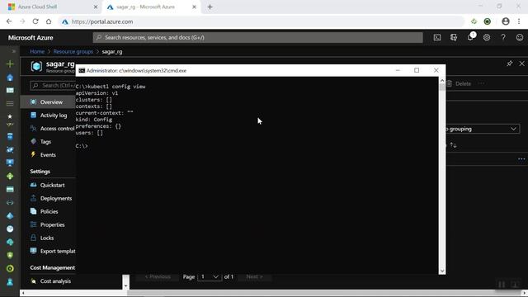Click the Next page button

tap(254, 276)
